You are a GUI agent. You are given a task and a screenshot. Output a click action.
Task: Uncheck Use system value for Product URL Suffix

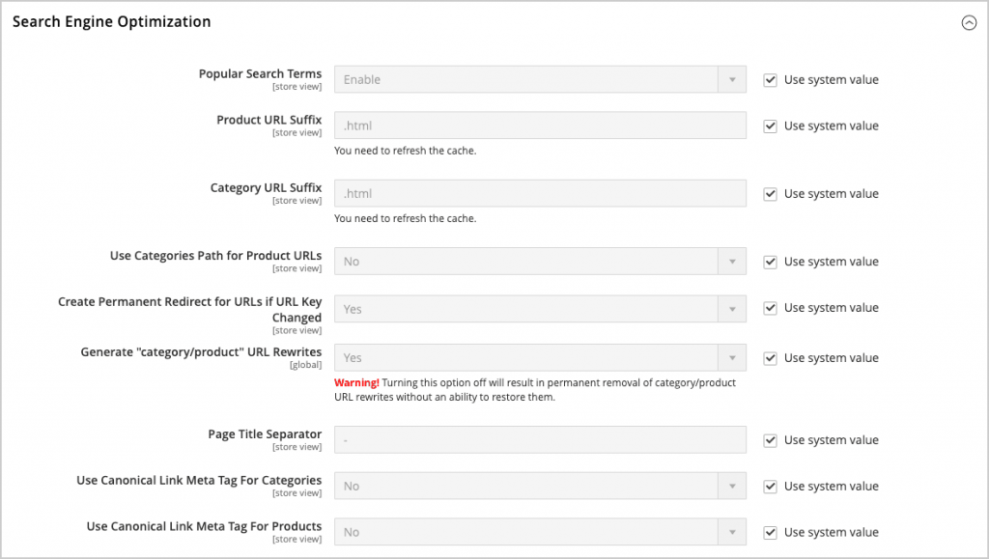click(770, 126)
